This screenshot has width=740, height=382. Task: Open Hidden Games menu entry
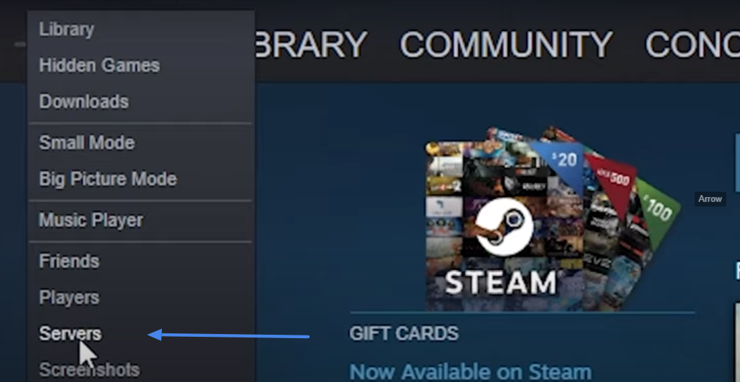click(x=99, y=65)
